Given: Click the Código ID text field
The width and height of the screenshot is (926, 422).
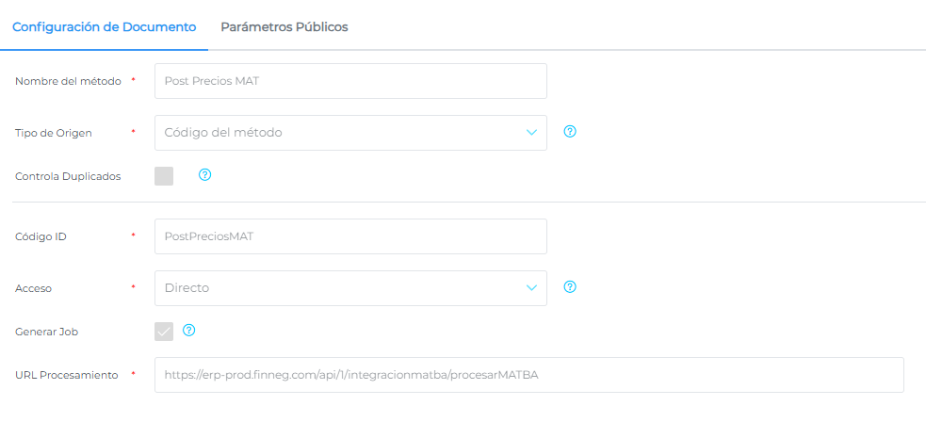Looking at the screenshot, I should pyautogui.click(x=350, y=236).
